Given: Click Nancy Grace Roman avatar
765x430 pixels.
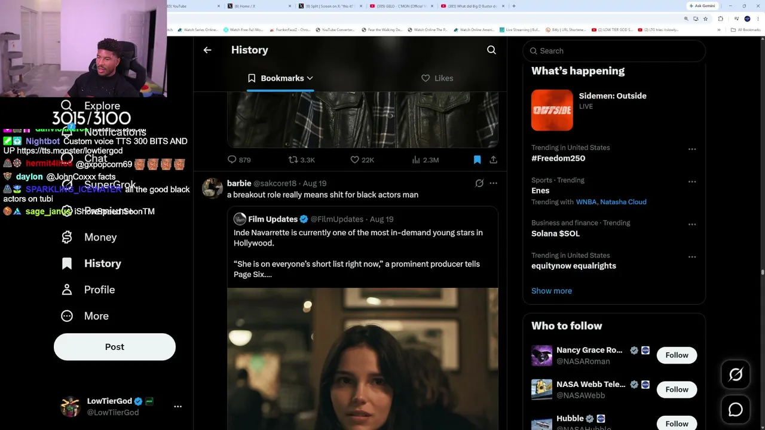Looking at the screenshot, I should pos(541,355).
